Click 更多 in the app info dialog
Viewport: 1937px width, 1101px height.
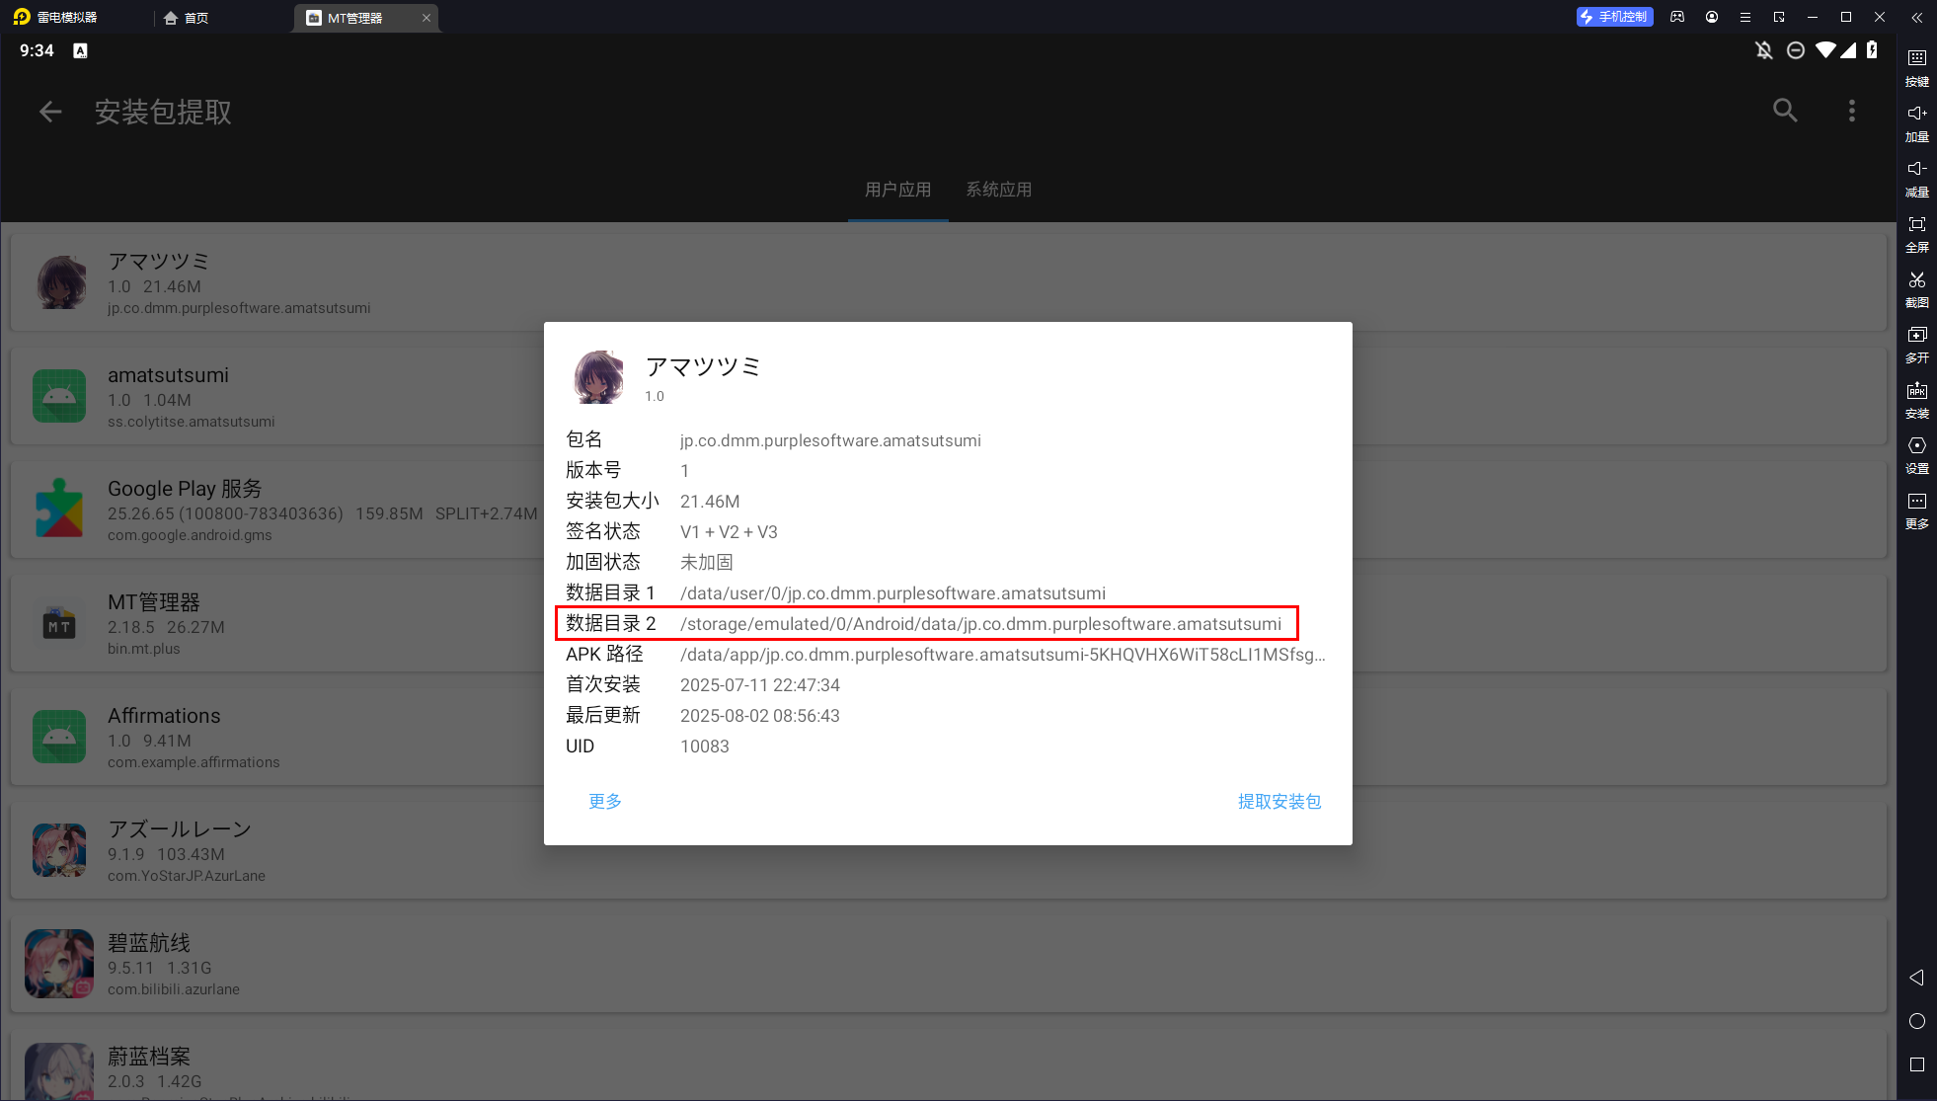pyautogui.click(x=604, y=801)
